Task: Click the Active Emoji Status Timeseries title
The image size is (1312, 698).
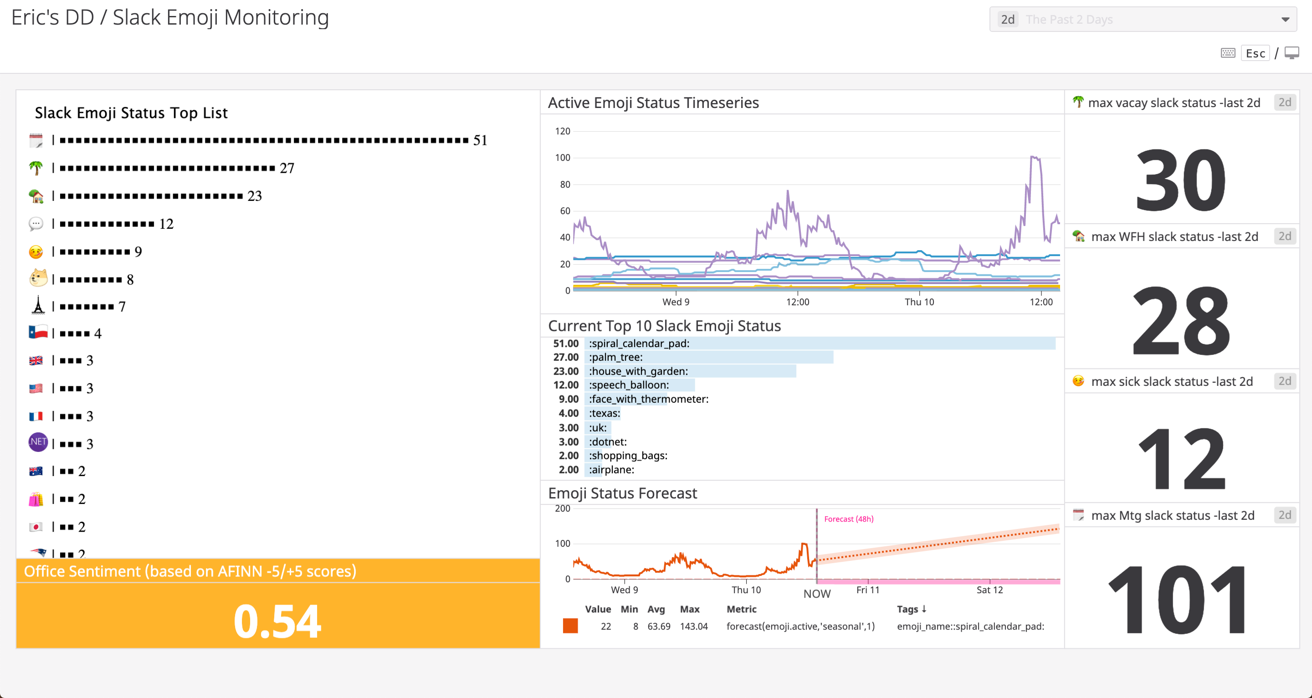Action: pyautogui.click(x=653, y=103)
